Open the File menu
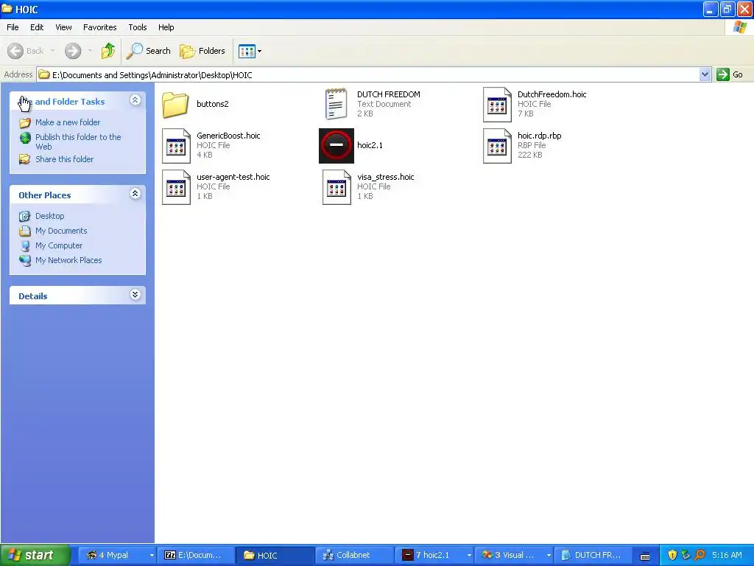 click(13, 27)
